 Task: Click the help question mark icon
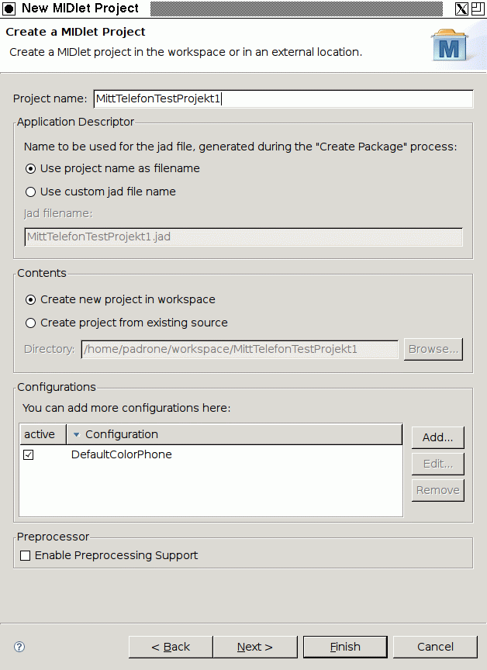[x=19, y=647]
